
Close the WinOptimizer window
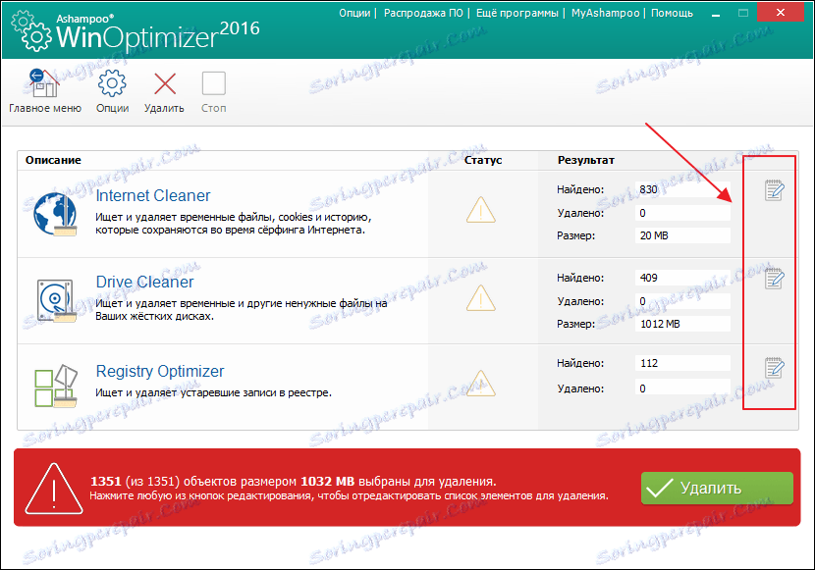coord(781,13)
